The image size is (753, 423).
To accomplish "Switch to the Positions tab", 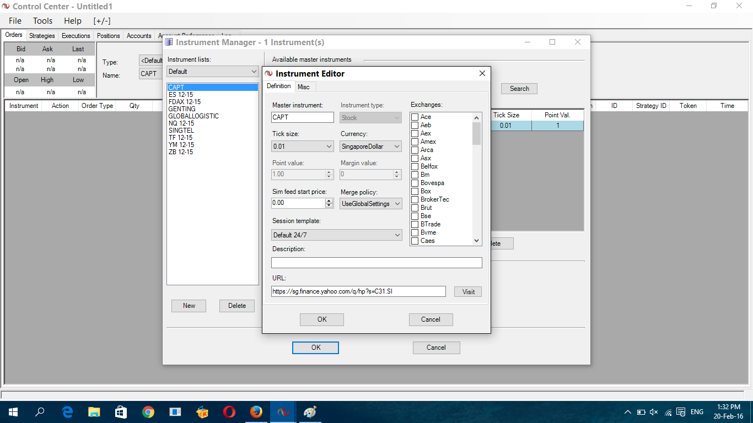I will [109, 36].
